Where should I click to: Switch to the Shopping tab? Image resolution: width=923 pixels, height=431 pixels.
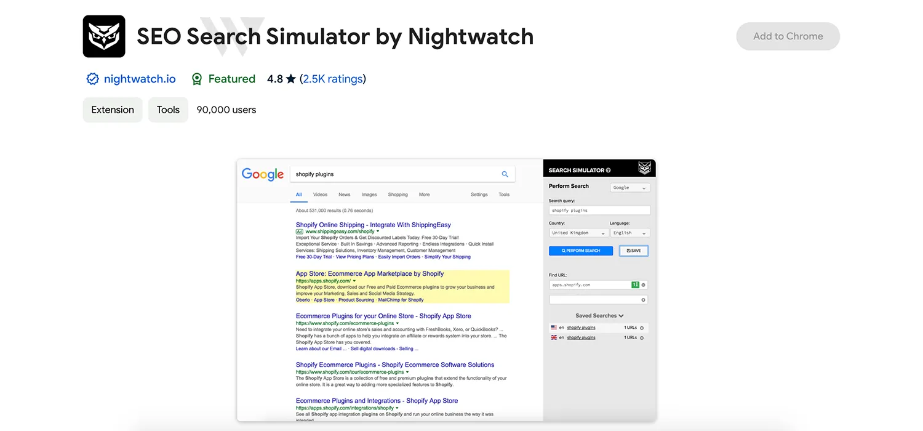(398, 195)
